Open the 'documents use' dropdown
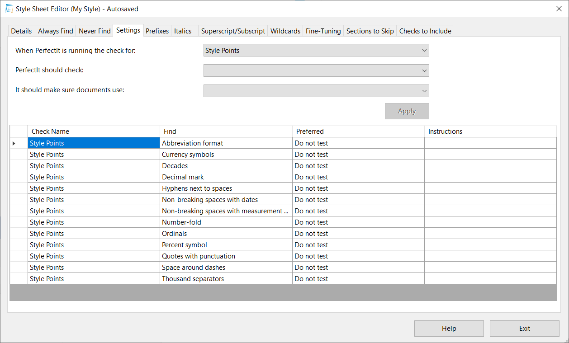Viewport: 569px width, 343px height. point(316,91)
